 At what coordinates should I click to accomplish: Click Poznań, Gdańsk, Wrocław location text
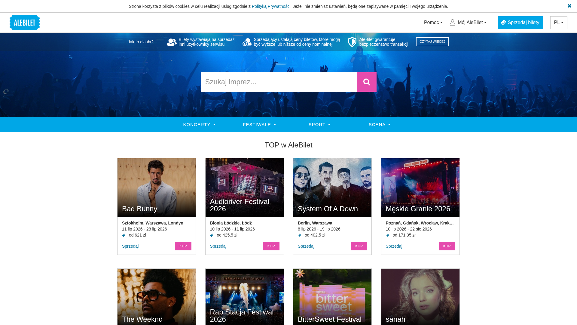click(x=420, y=223)
